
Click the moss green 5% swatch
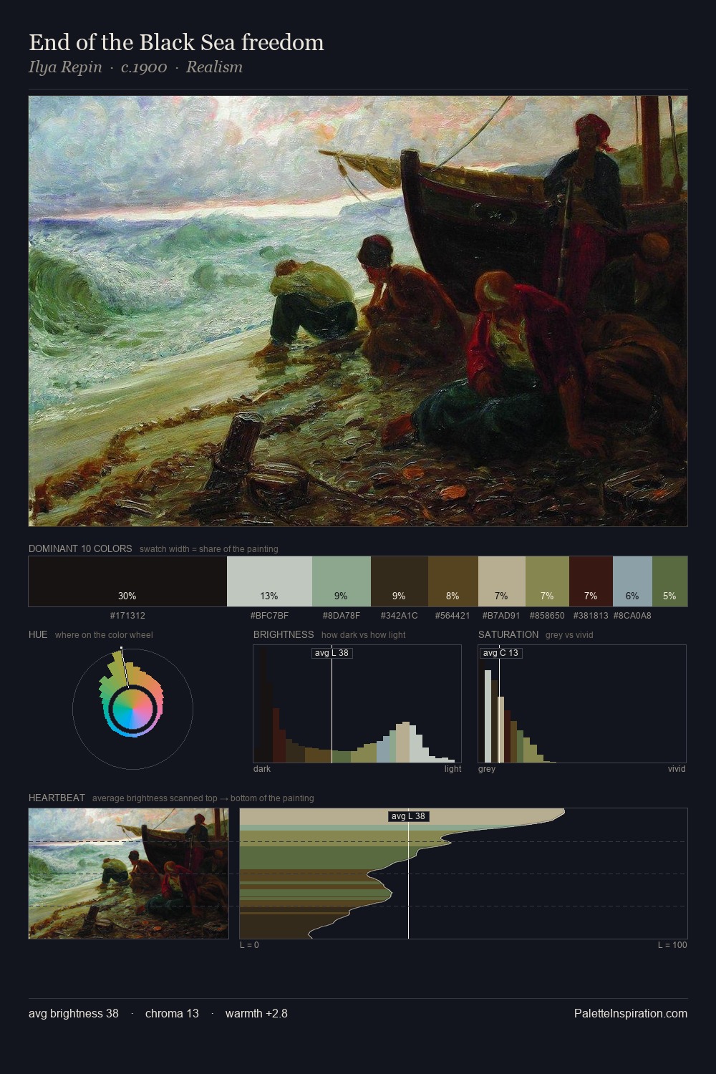(669, 581)
